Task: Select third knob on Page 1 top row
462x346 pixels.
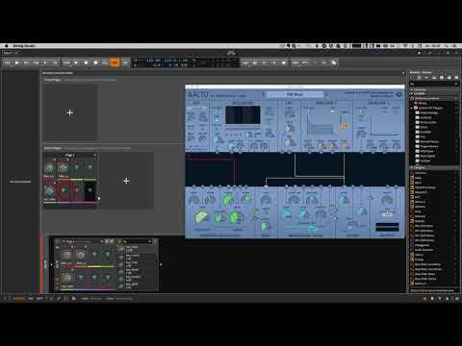Action: pos(76,167)
